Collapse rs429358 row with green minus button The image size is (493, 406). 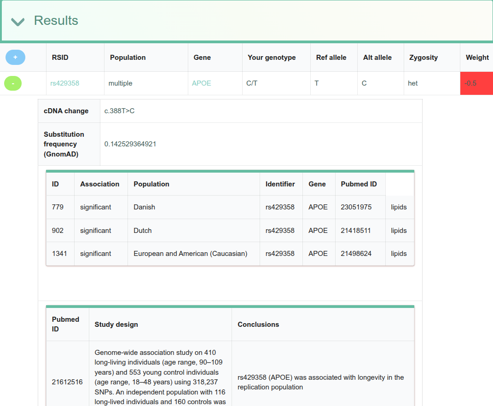click(x=13, y=83)
